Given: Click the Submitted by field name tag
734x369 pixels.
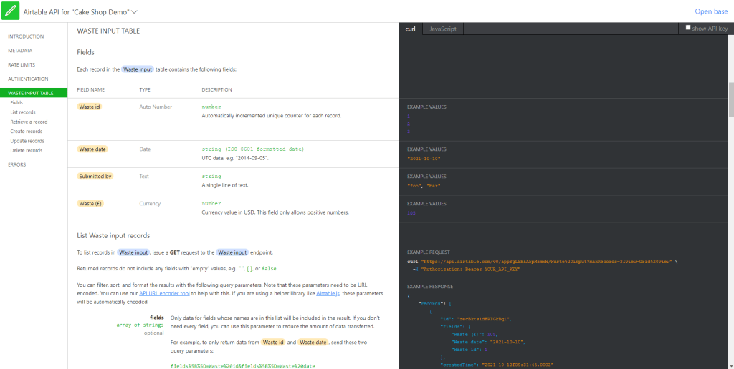Looking at the screenshot, I should [95, 176].
